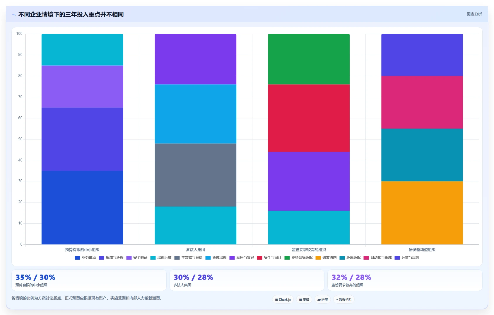Click the light purple 安全验证 segment in first bar
The height and width of the screenshot is (315, 494).
pyautogui.click(x=82, y=87)
